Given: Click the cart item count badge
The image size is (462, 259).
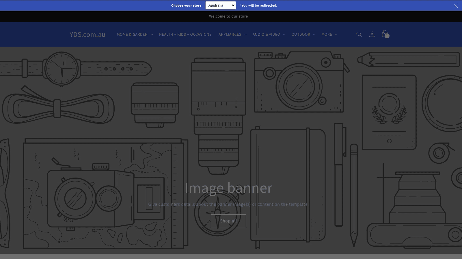Looking at the screenshot, I should pyautogui.click(x=387, y=36).
